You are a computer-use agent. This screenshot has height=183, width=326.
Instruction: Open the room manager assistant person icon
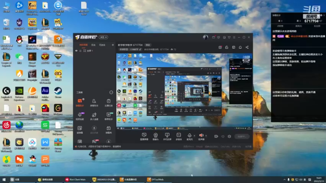[94, 102]
